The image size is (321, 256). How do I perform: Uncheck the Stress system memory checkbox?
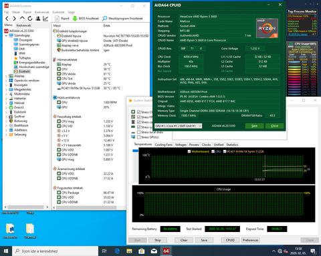click(139, 127)
